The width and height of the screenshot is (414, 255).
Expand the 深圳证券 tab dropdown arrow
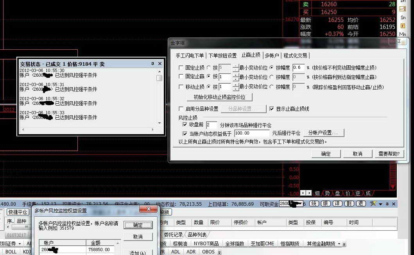point(20,244)
